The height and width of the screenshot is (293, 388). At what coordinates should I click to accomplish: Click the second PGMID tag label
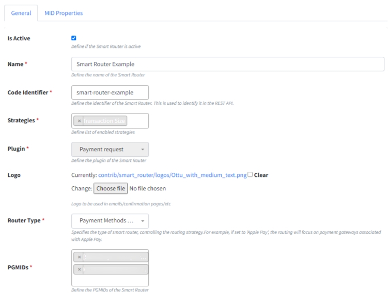[115, 269]
